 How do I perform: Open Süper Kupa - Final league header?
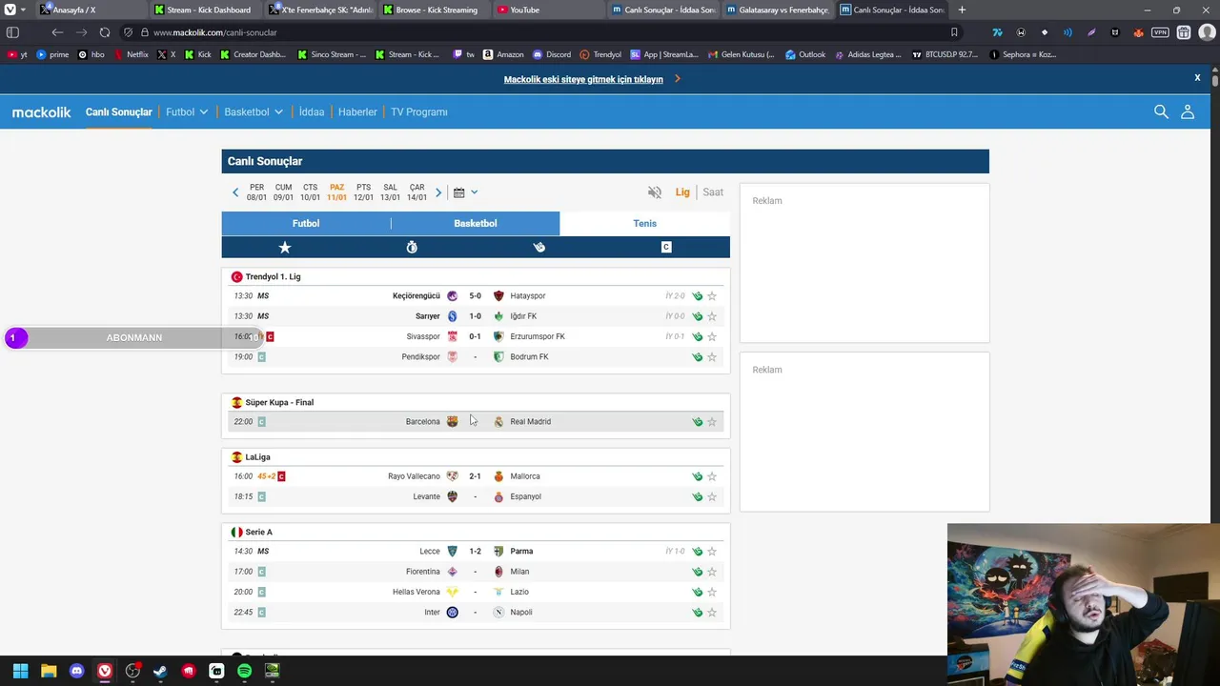[278, 403]
